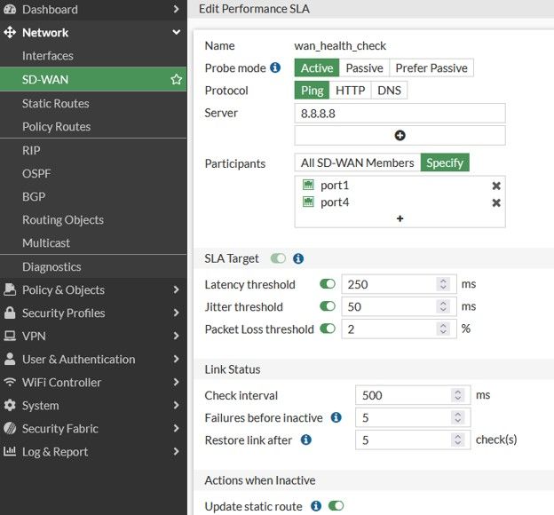Open the Interfaces menu item
The width and height of the screenshot is (554, 515).
48,55
